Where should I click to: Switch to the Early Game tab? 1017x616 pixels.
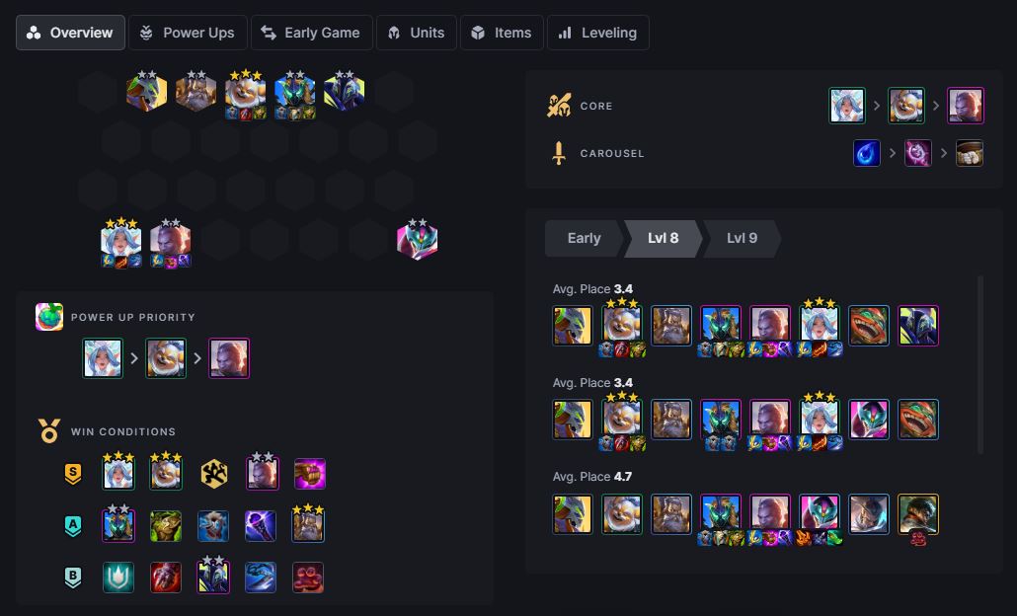coord(312,33)
